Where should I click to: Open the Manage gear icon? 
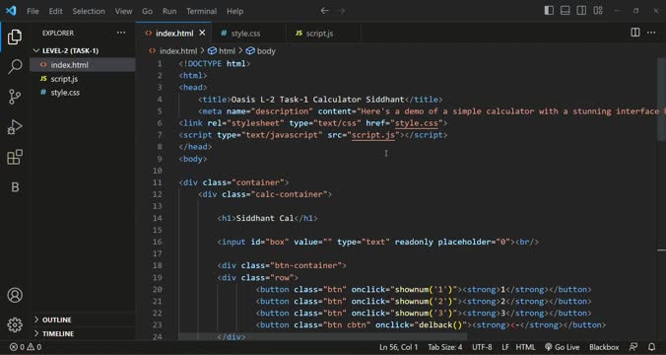coord(15,324)
